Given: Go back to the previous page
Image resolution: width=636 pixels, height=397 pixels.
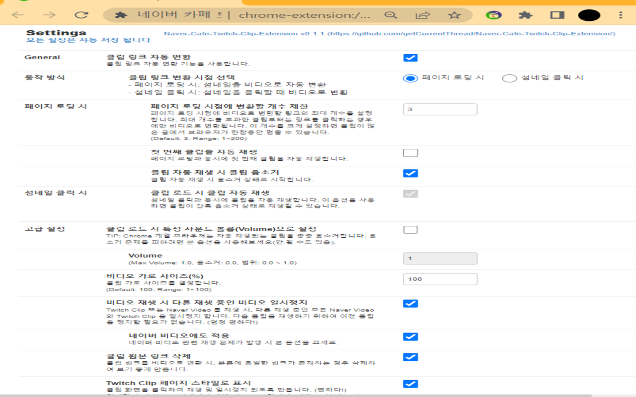Looking at the screenshot, I should [x=18, y=15].
